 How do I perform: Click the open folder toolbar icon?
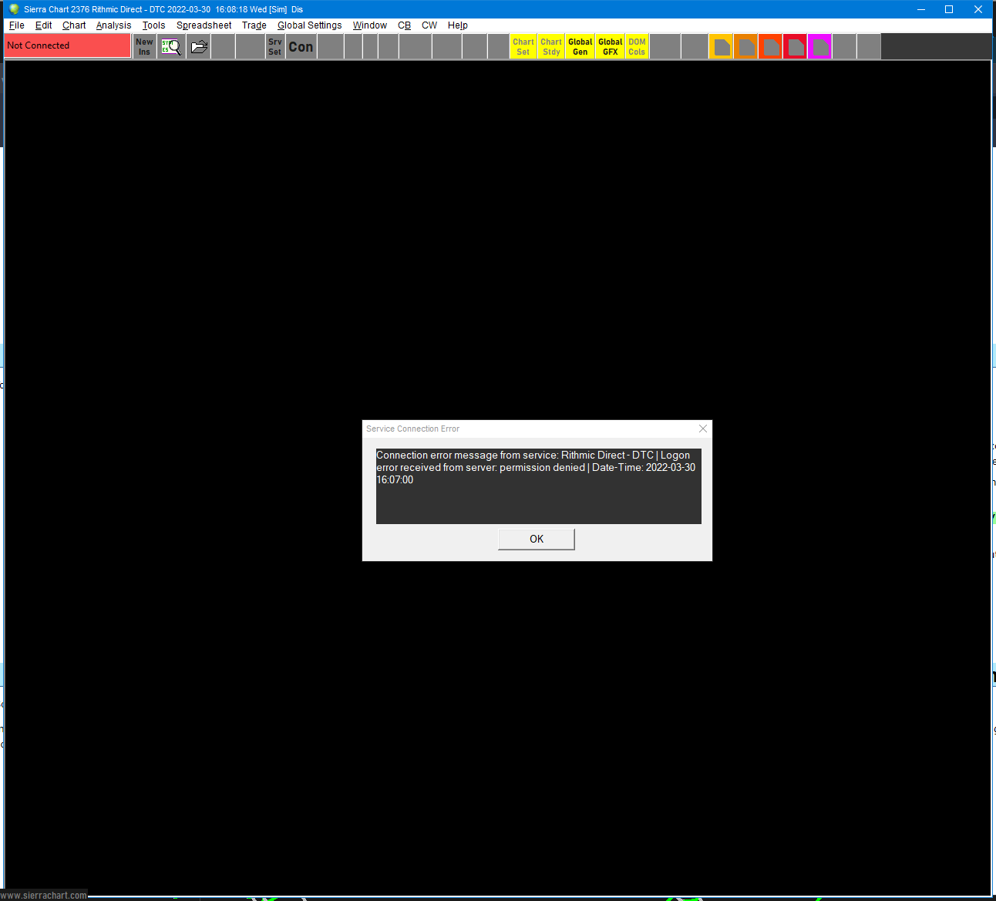pyautogui.click(x=199, y=46)
